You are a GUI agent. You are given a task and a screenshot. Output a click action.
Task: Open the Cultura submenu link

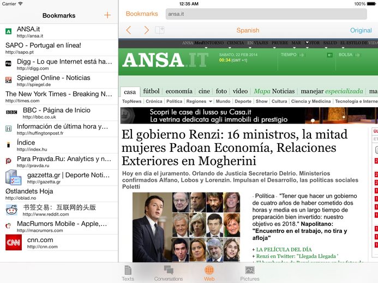(279, 101)
